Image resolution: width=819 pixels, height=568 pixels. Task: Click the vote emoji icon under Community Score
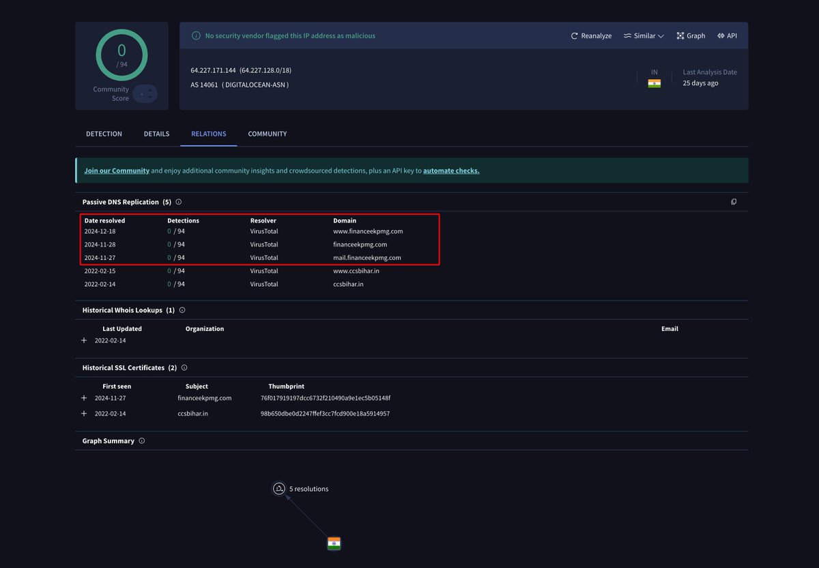pos(146,94)
